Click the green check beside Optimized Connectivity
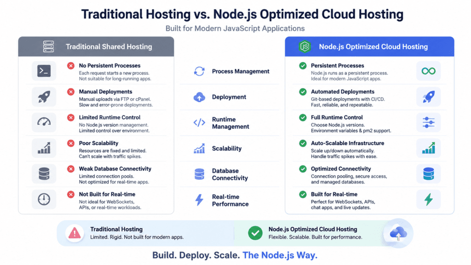 tap(303, 169)
